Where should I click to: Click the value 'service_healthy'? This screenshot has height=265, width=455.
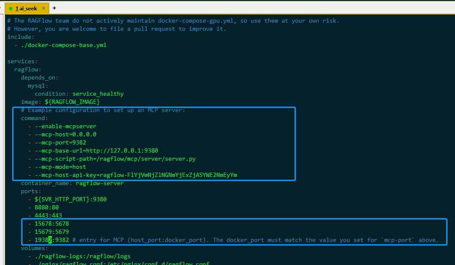coord(98,94)
